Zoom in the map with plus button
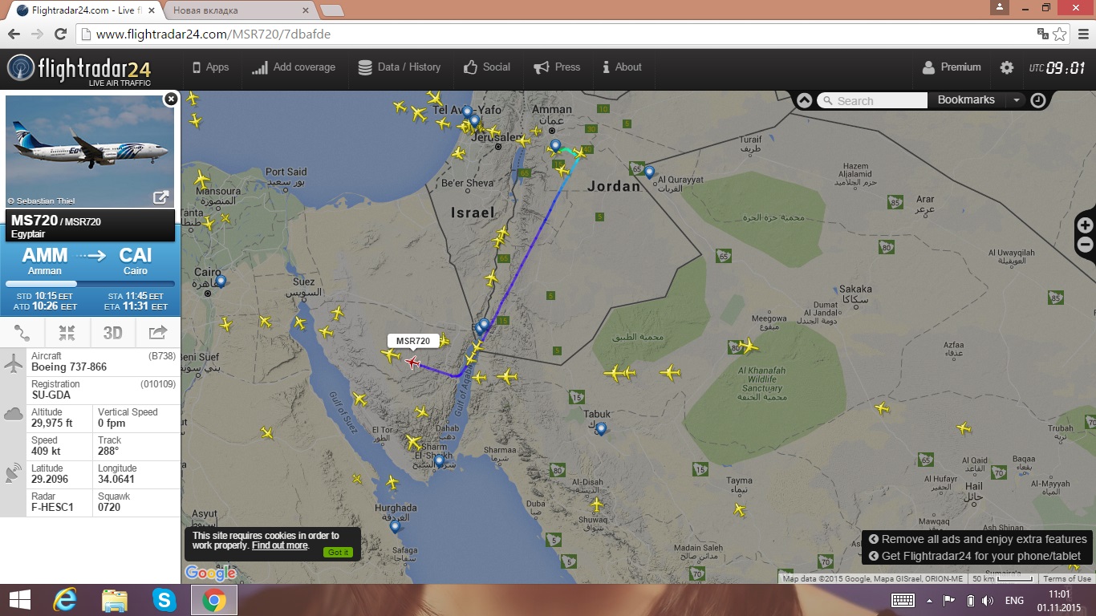Screen dimensions: 1096x616 (x=1086, y=225)
